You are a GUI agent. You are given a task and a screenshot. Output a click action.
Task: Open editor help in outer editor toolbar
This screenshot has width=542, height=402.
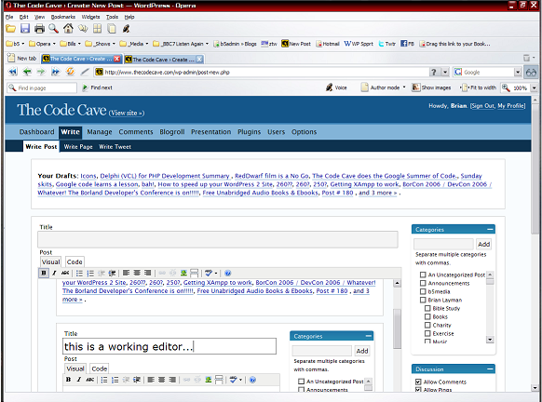[228, 274]
